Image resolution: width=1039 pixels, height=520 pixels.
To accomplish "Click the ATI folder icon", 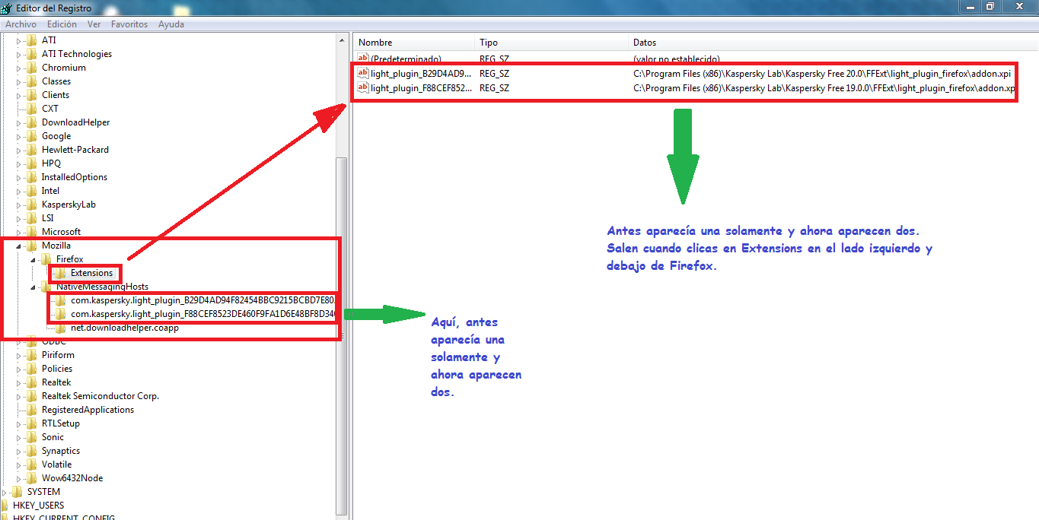I will pyautogui.click(x=32, y=40).
